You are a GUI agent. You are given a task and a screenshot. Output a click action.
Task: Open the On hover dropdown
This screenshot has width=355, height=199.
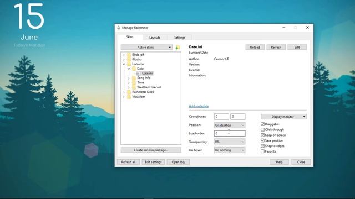point(230,150)
